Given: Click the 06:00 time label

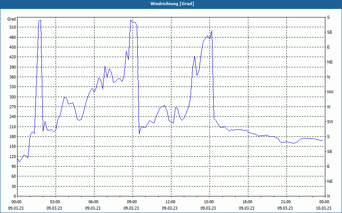Looking at the screenshot, I should click(x=94, y=202).
